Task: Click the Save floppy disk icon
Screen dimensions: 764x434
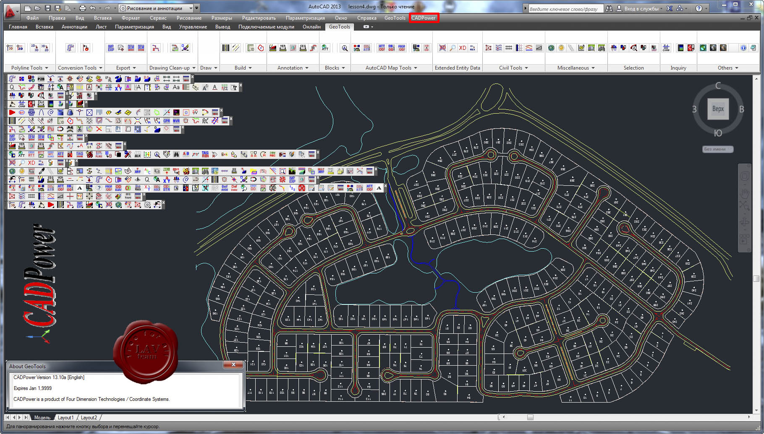Action: click(x=47, y=8)
